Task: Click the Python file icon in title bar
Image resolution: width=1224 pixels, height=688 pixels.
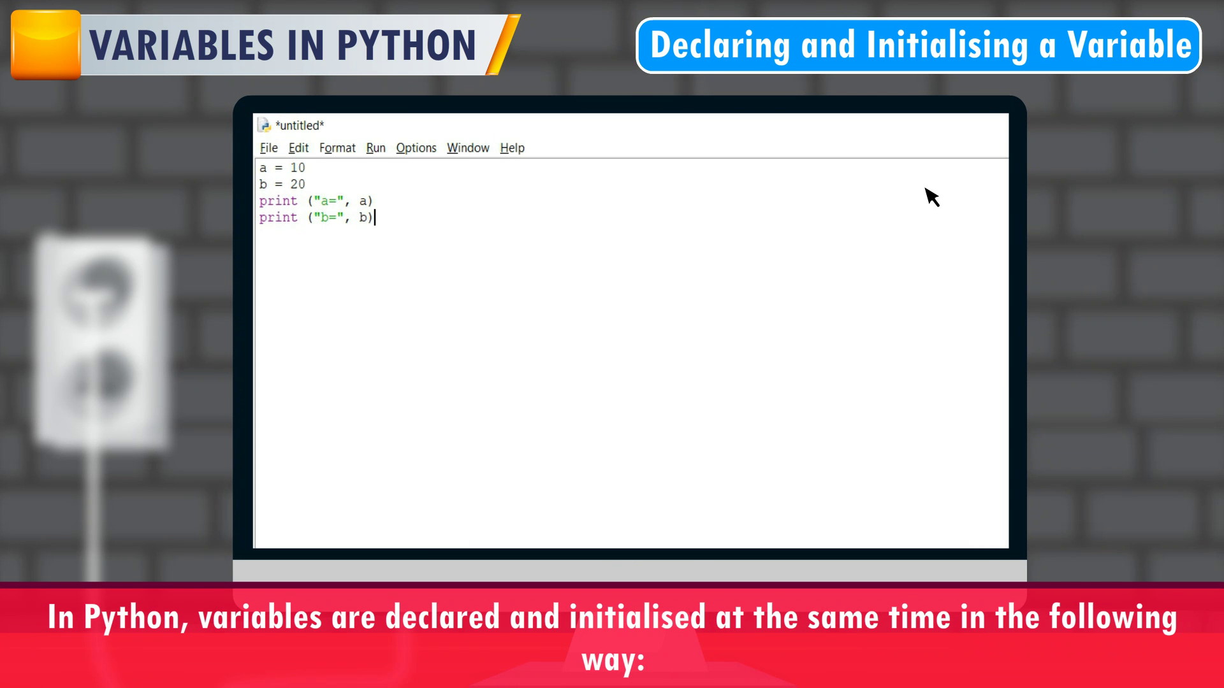Action: [x=264, y=125]
